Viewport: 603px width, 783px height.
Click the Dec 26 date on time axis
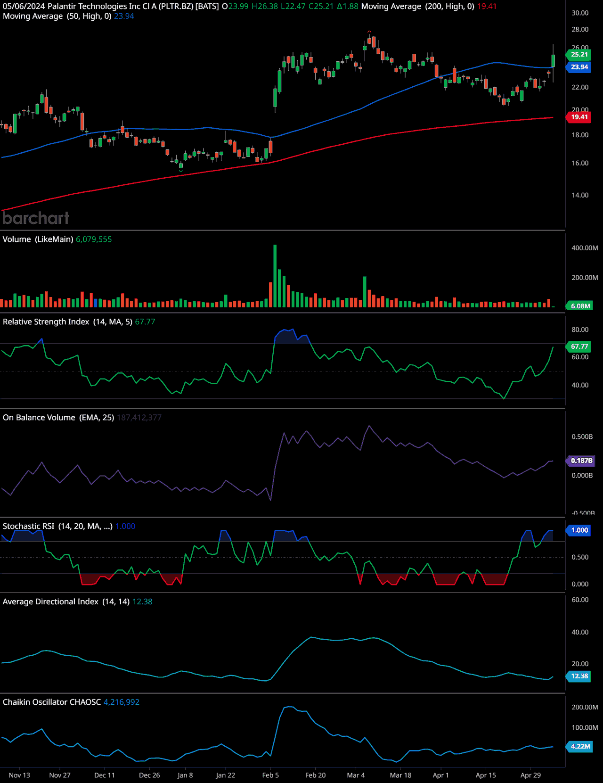(149, 775)
